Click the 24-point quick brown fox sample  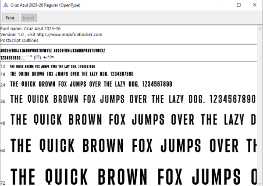[x=91, y=84]
